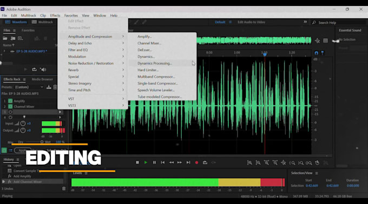
Task: Expand workspace overflow chevrons
Action: [305, 22]
